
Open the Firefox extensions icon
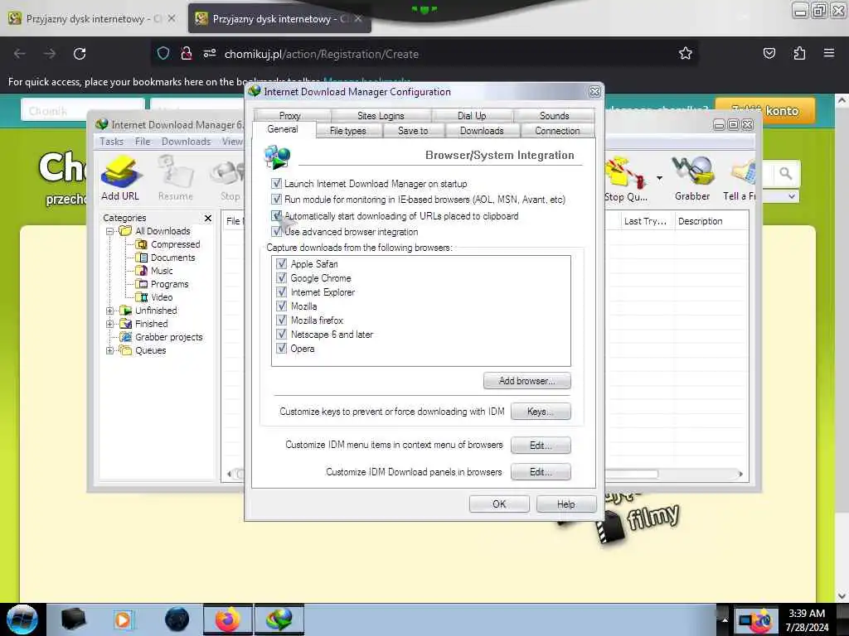pos(799,53)
